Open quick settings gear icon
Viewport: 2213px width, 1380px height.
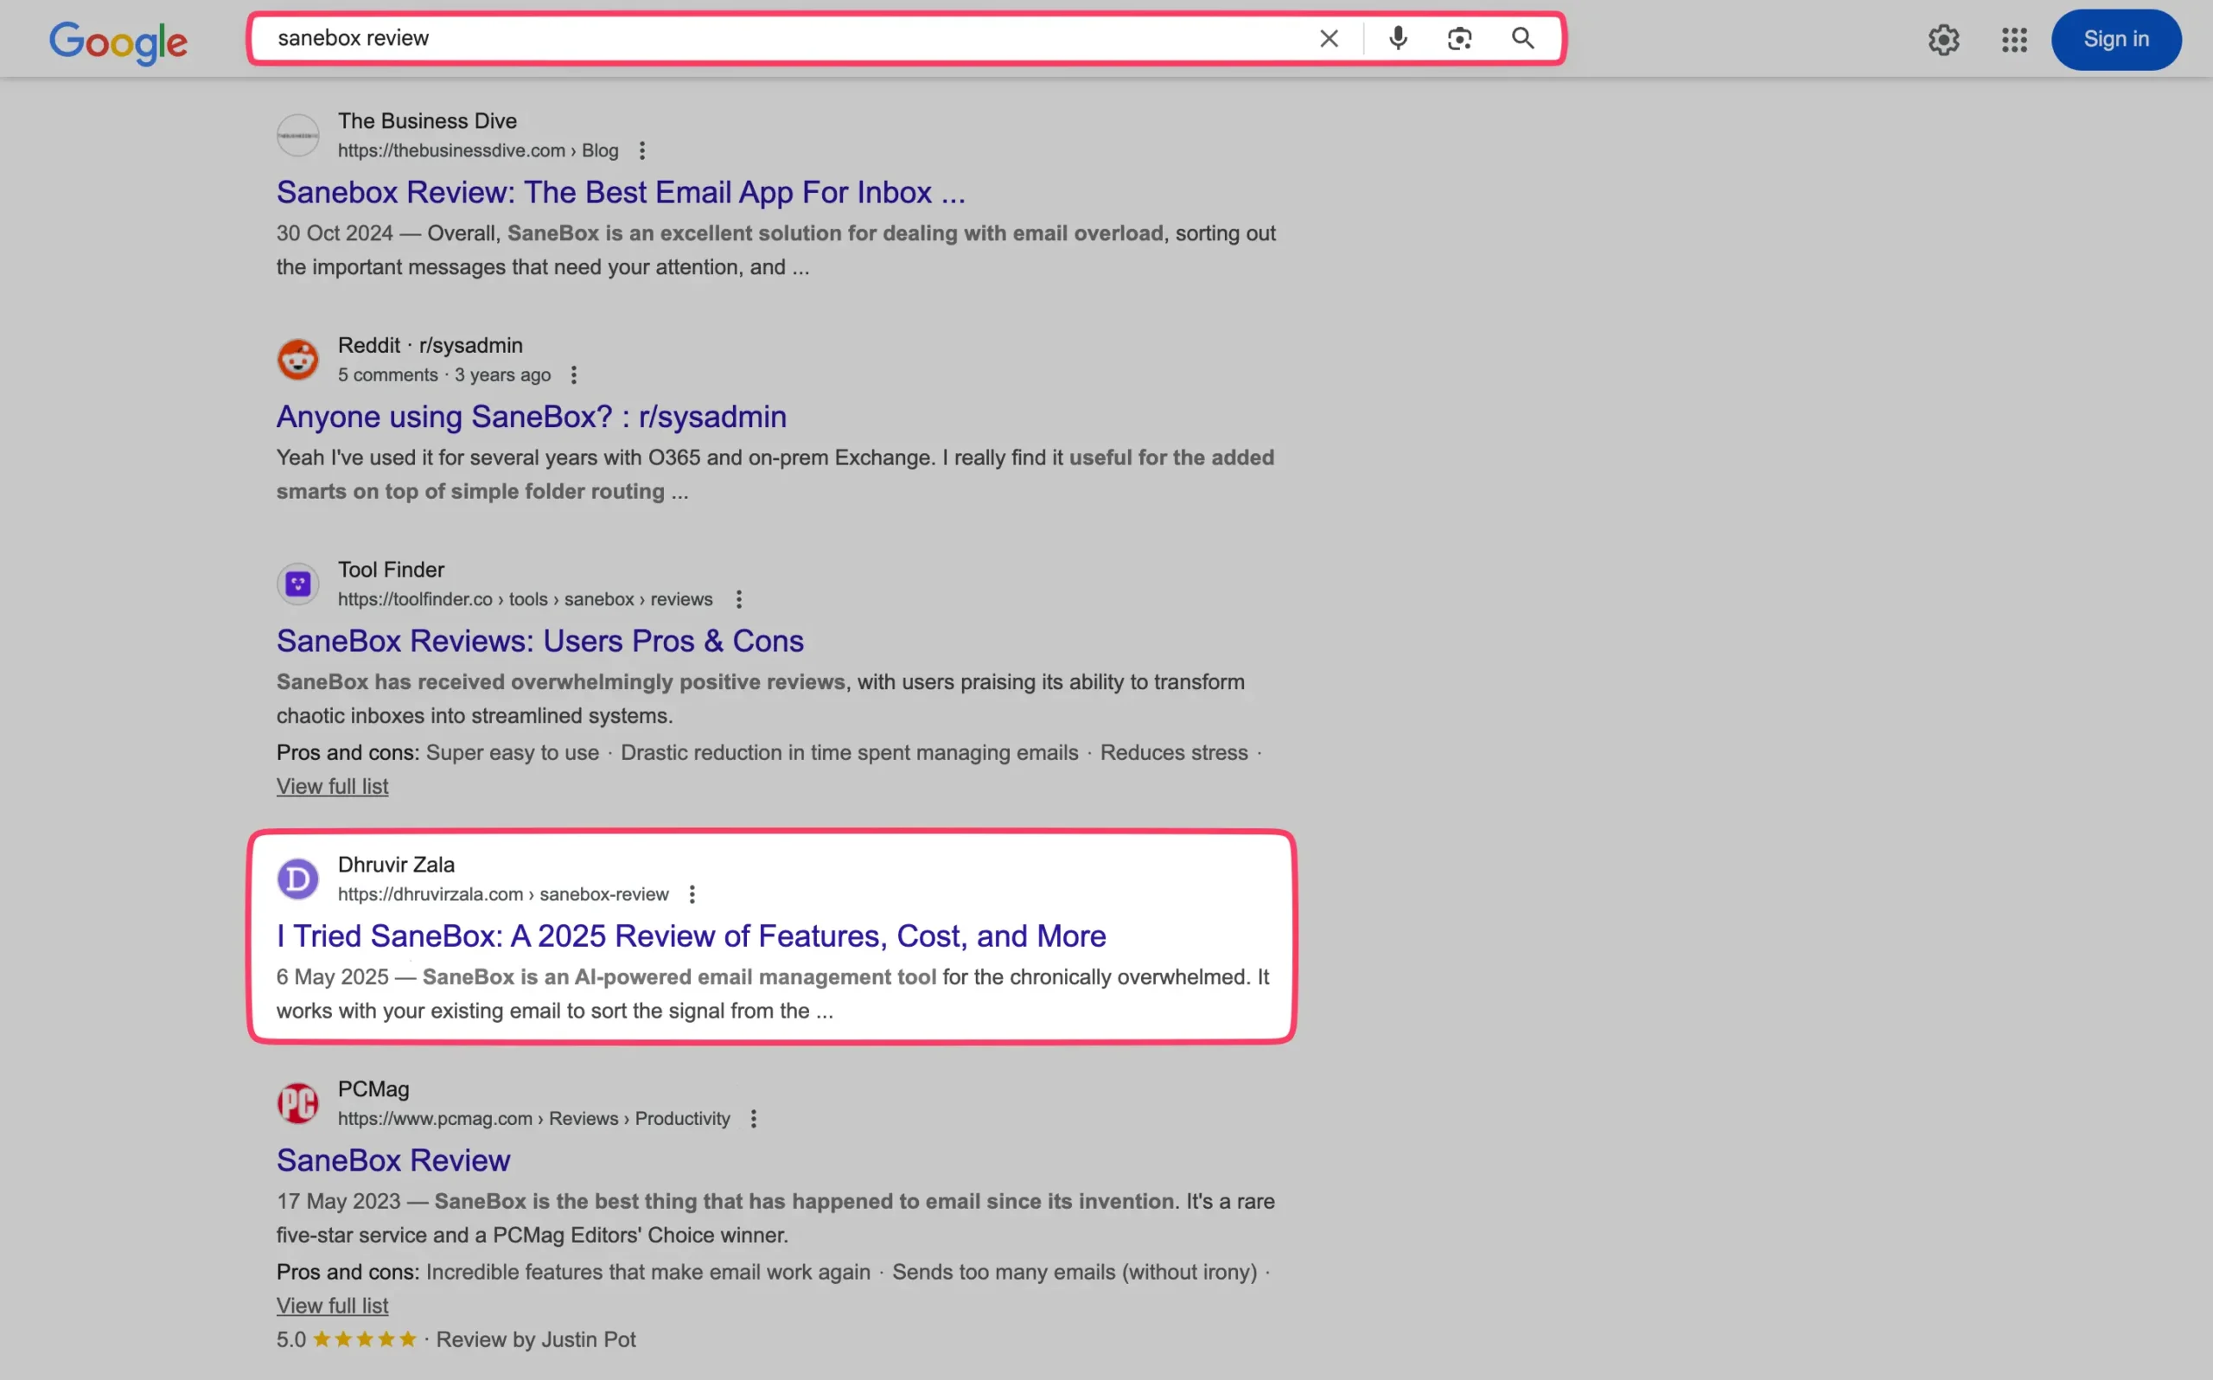pyautogui.click(x=1944, y=39)
